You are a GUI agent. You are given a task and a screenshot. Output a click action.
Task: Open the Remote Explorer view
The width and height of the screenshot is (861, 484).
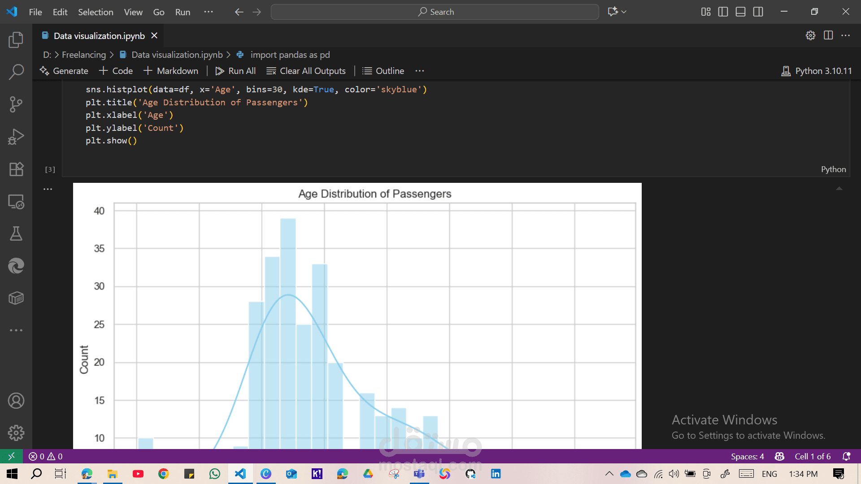click(x=16, y=202)
